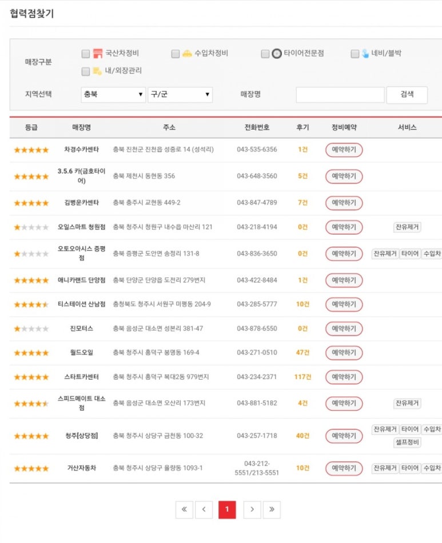Check the 수입차정비 checkbox
The width and height of the screenshot is (442, 543).
click(x=176, y=54)
